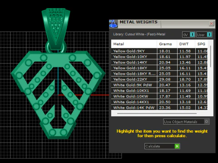This screenshot has height=163, width=218.
Task: Click the Metal Weights scale icon
Action: pos(113,24)
